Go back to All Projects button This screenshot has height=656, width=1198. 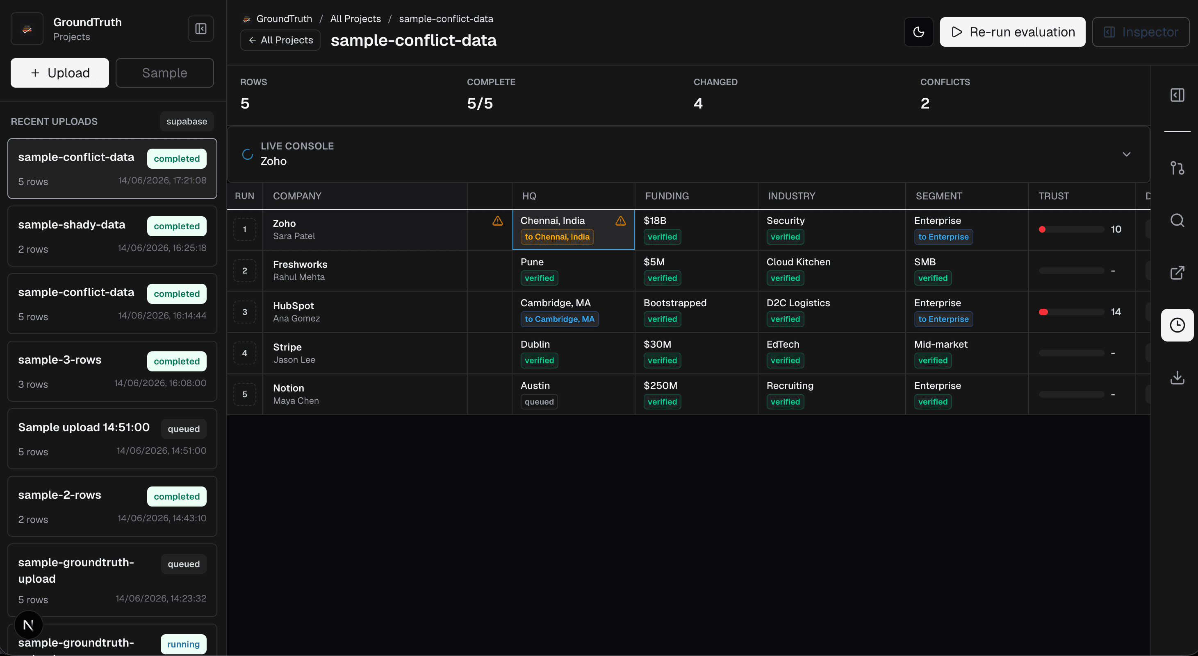pyautogui.click(x=280, y=41)
